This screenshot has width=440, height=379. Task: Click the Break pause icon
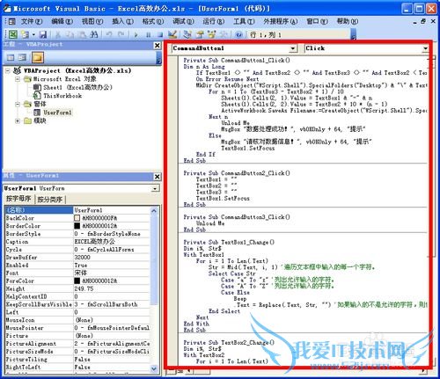[x=148, y=34]
